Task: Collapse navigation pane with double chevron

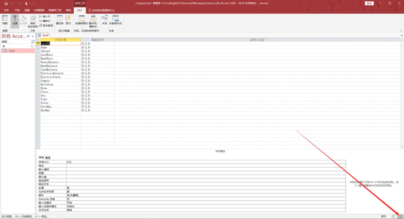Action: 33,36
